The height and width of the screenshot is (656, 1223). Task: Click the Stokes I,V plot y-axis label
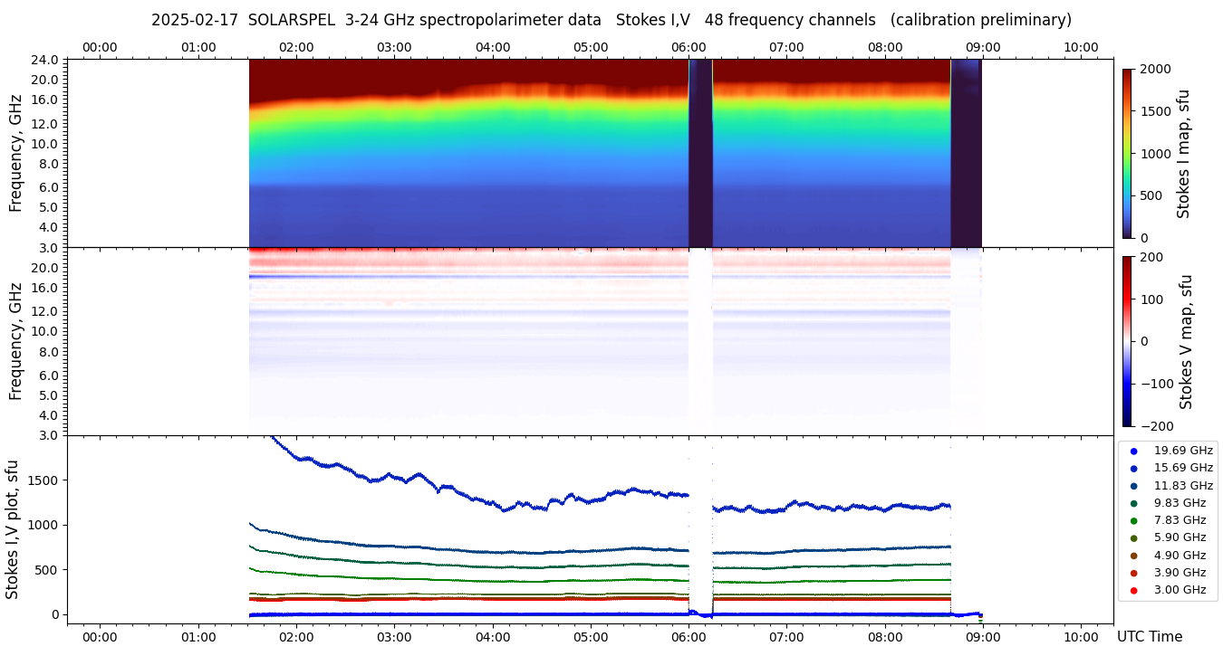pos(13,528)
